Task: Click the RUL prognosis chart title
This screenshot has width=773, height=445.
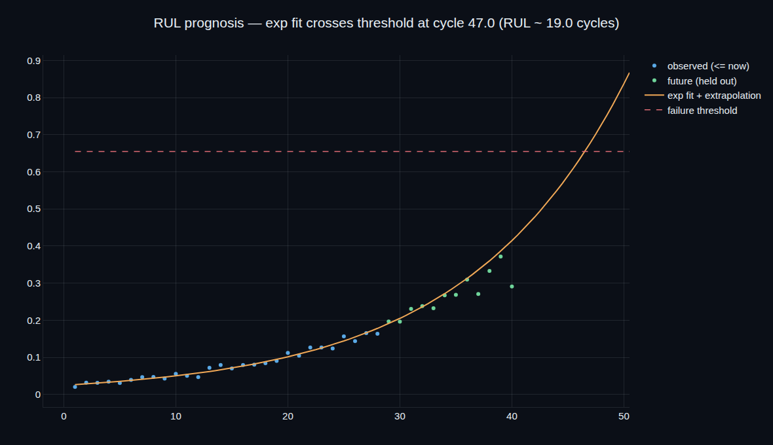Action: point(386,23)
